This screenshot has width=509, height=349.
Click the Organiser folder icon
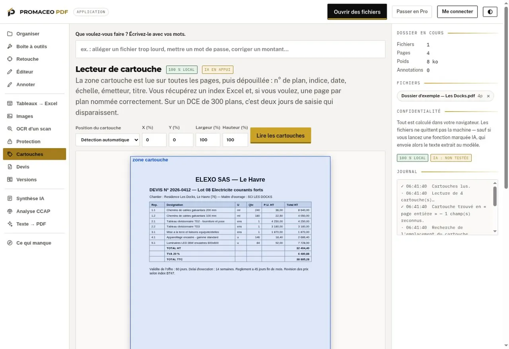click(10, 34)
